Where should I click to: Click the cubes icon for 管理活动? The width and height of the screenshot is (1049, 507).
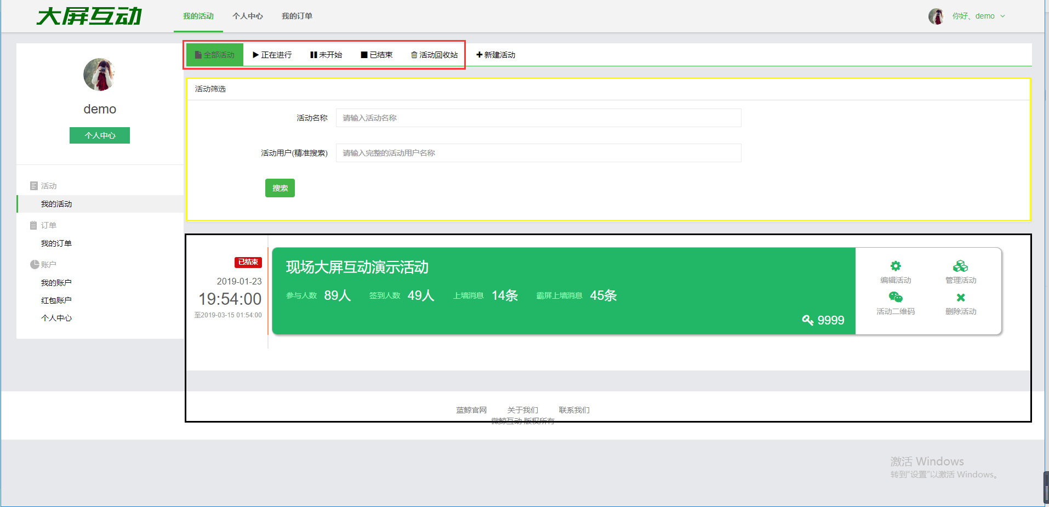[x=960, y=266]
